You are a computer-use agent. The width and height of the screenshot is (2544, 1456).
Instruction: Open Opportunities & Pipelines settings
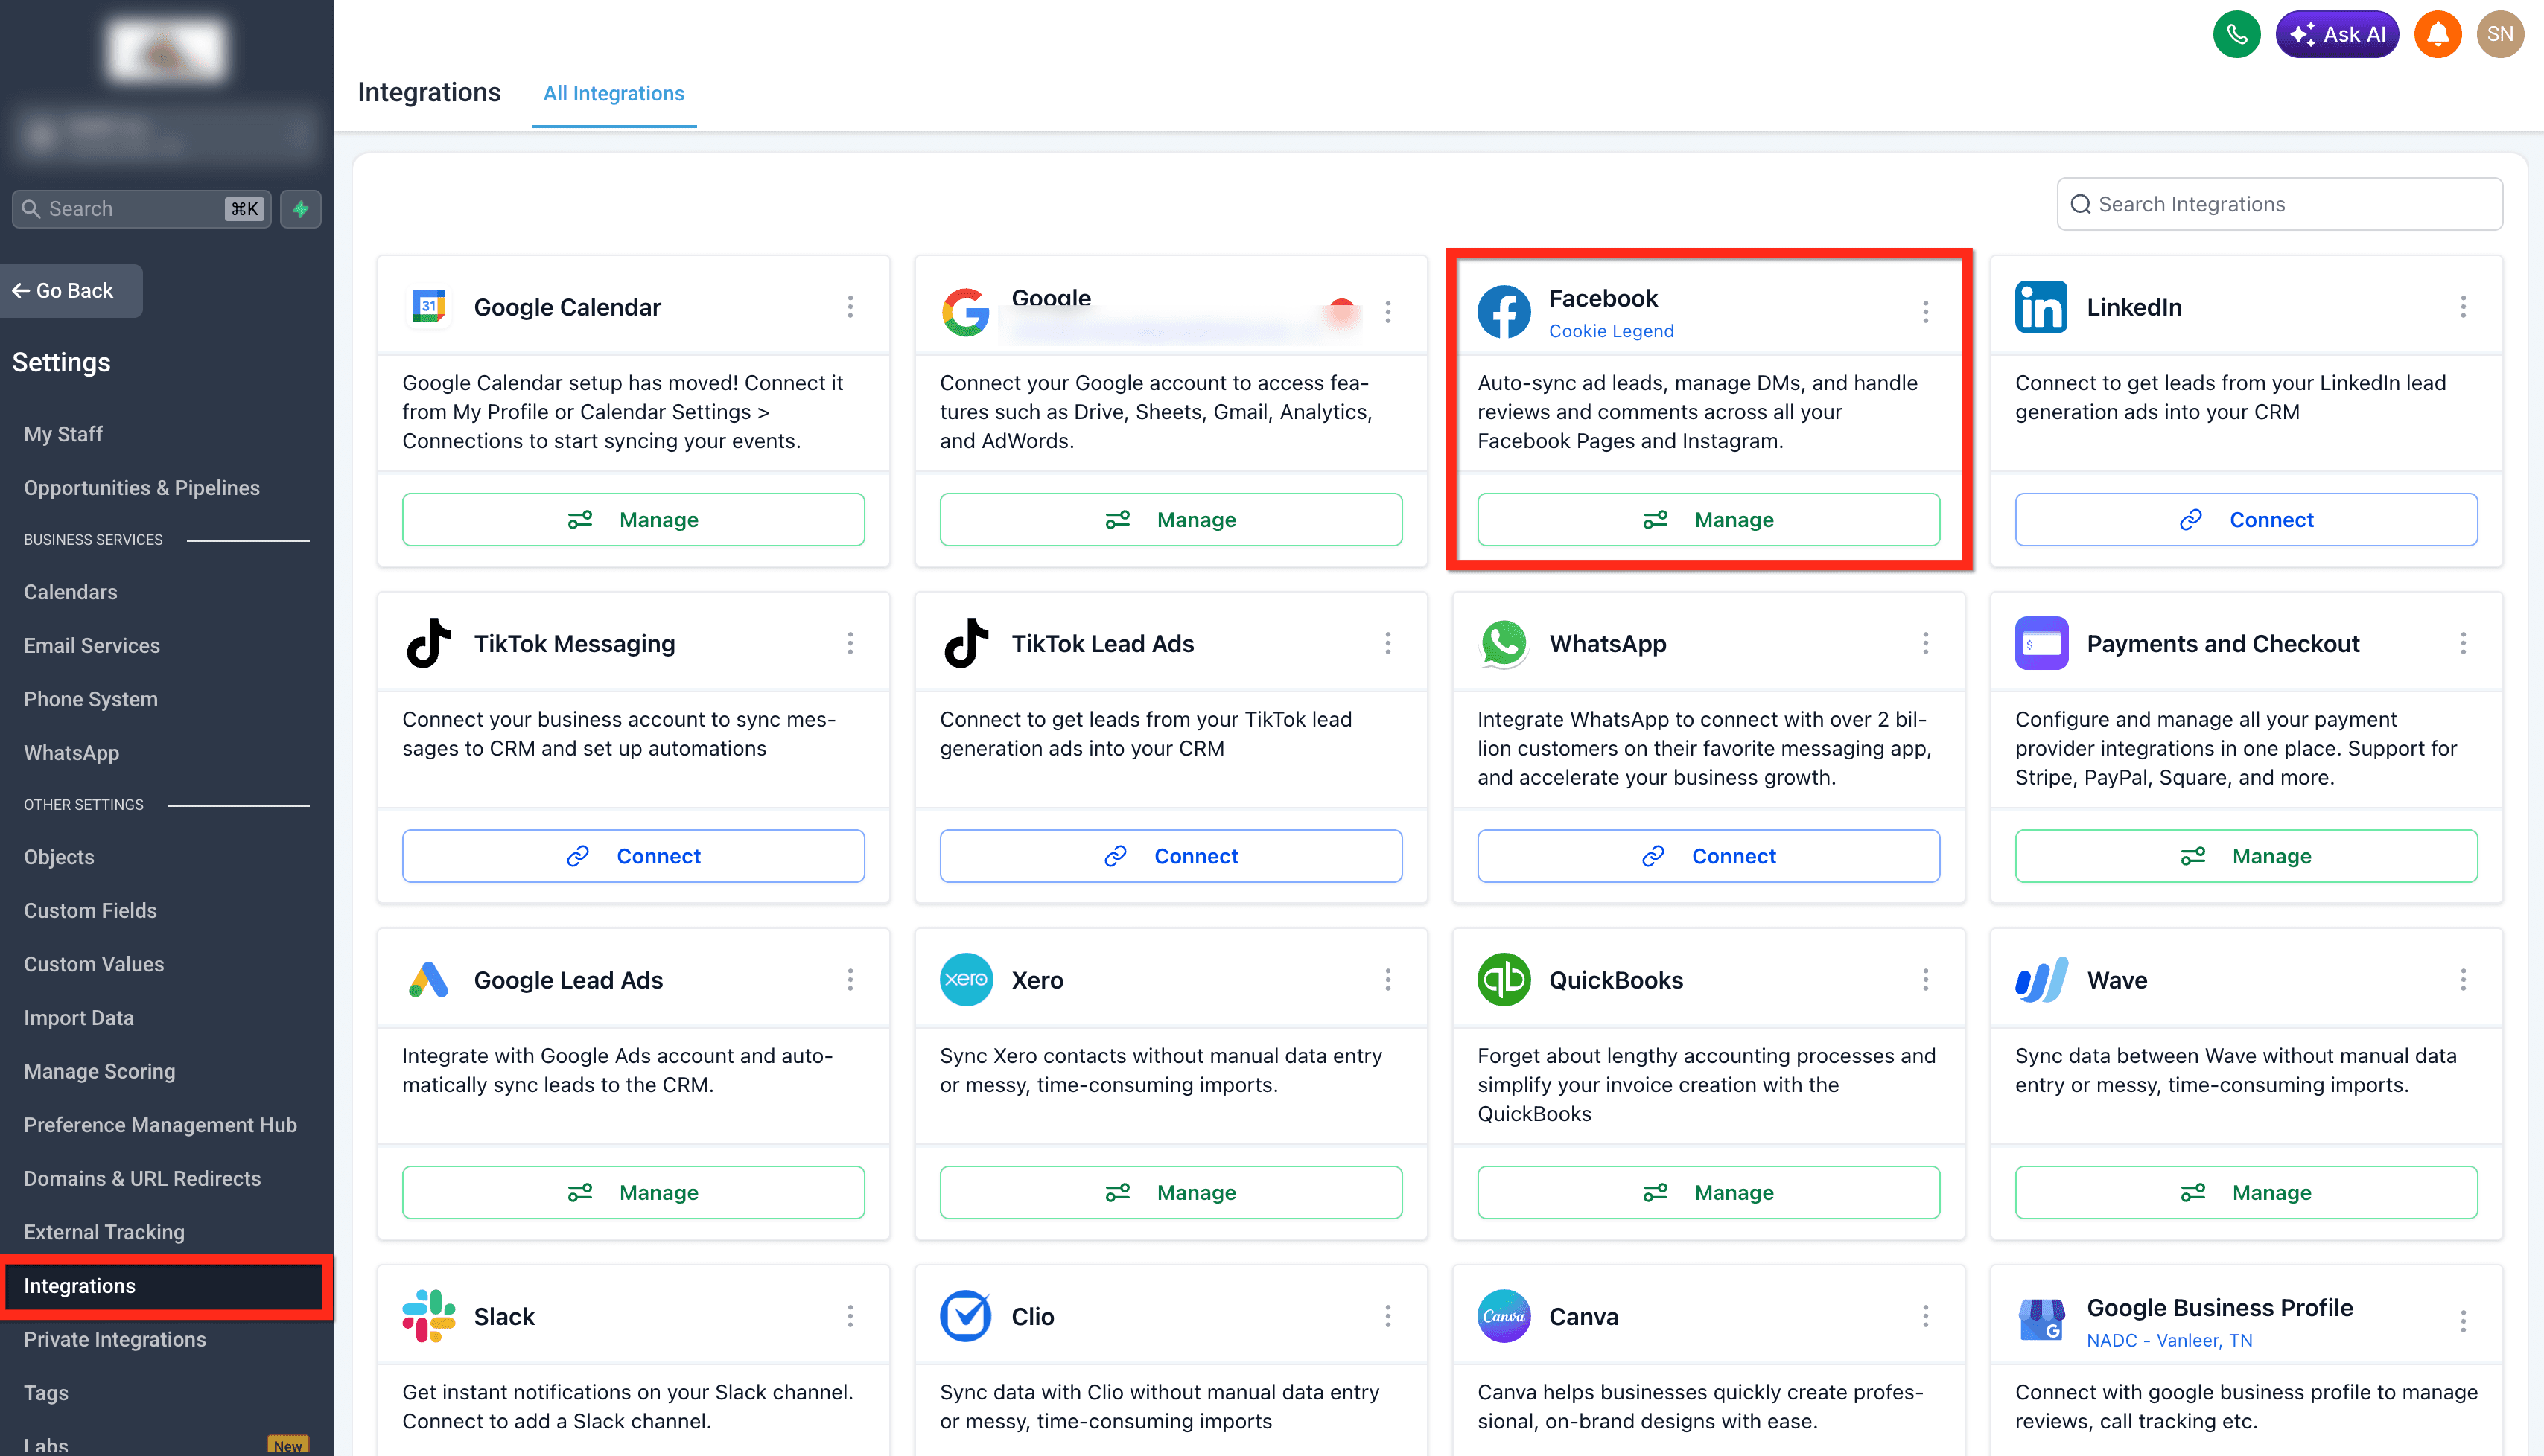click(141, 488)
